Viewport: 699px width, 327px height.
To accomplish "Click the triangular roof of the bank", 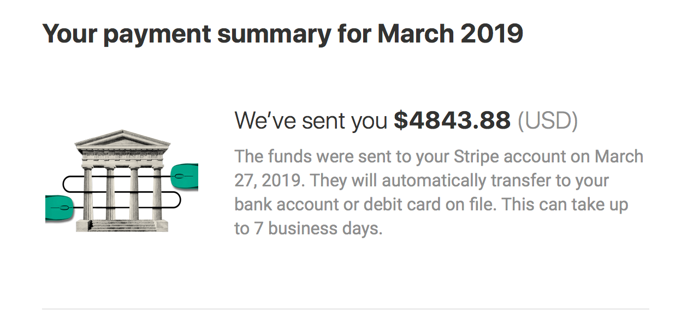I will (122, 139).
